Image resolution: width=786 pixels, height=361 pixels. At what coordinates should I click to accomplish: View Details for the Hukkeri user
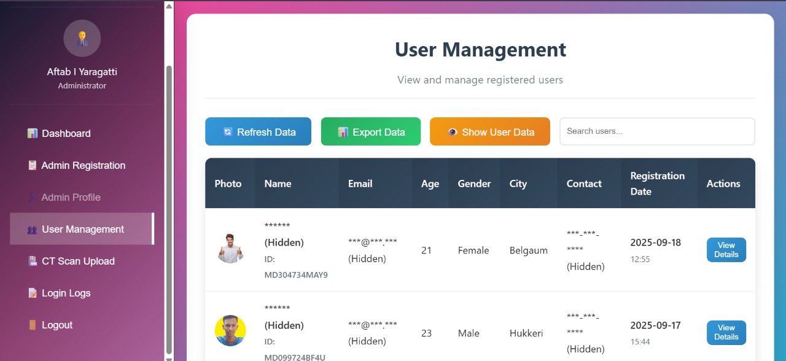[x=726, y=333]
